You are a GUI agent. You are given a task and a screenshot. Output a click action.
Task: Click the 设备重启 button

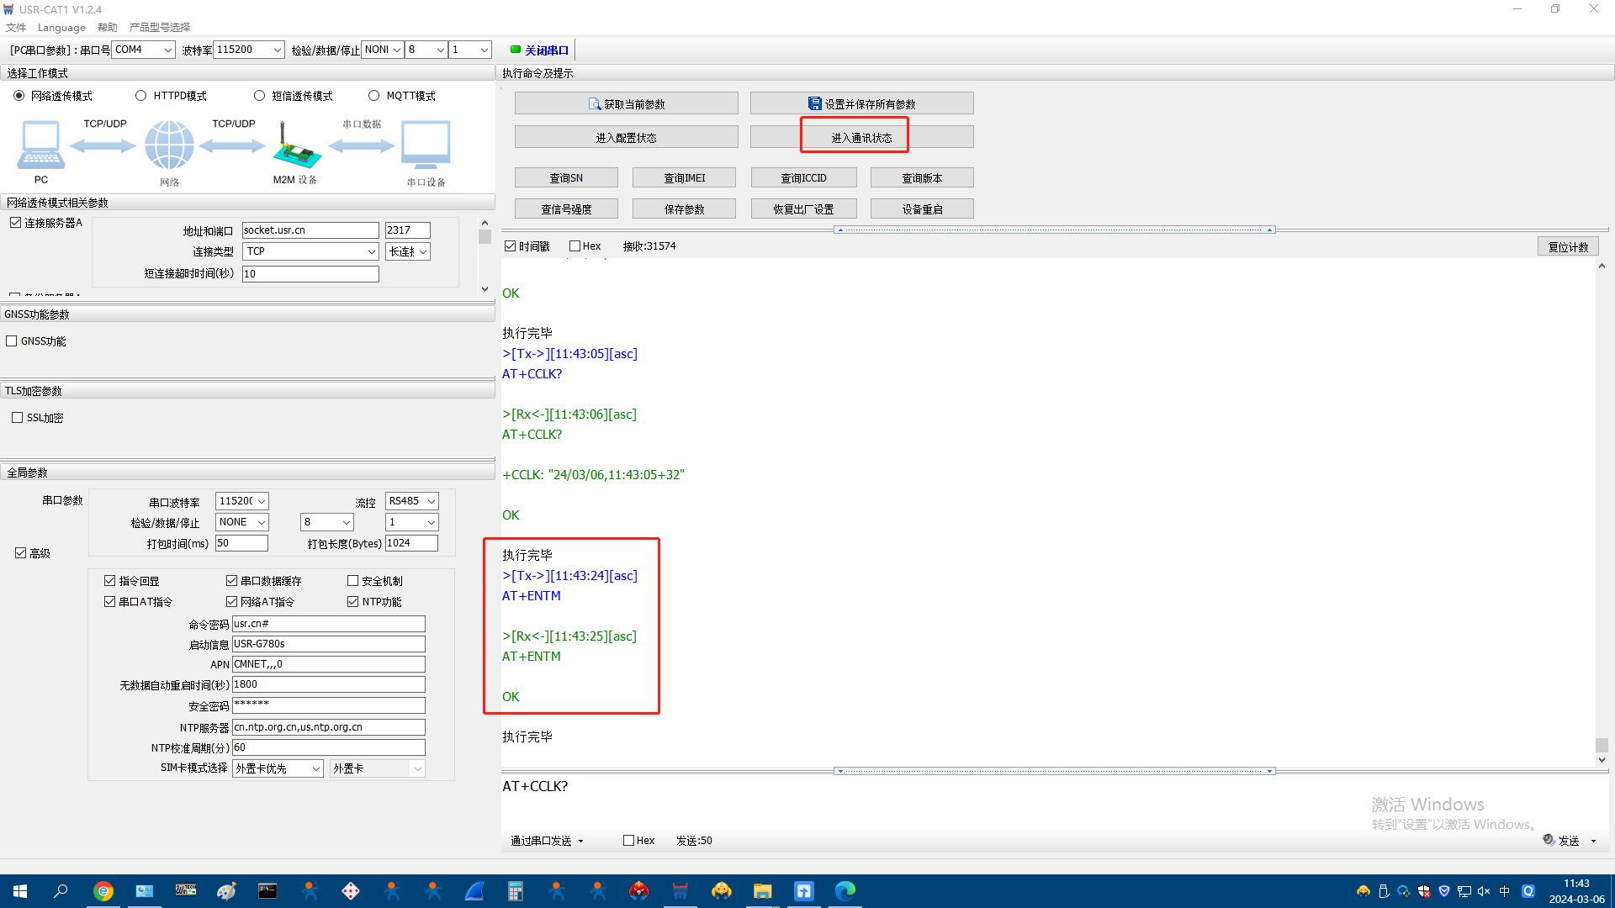pyautogui.click(x=922, y=209)
